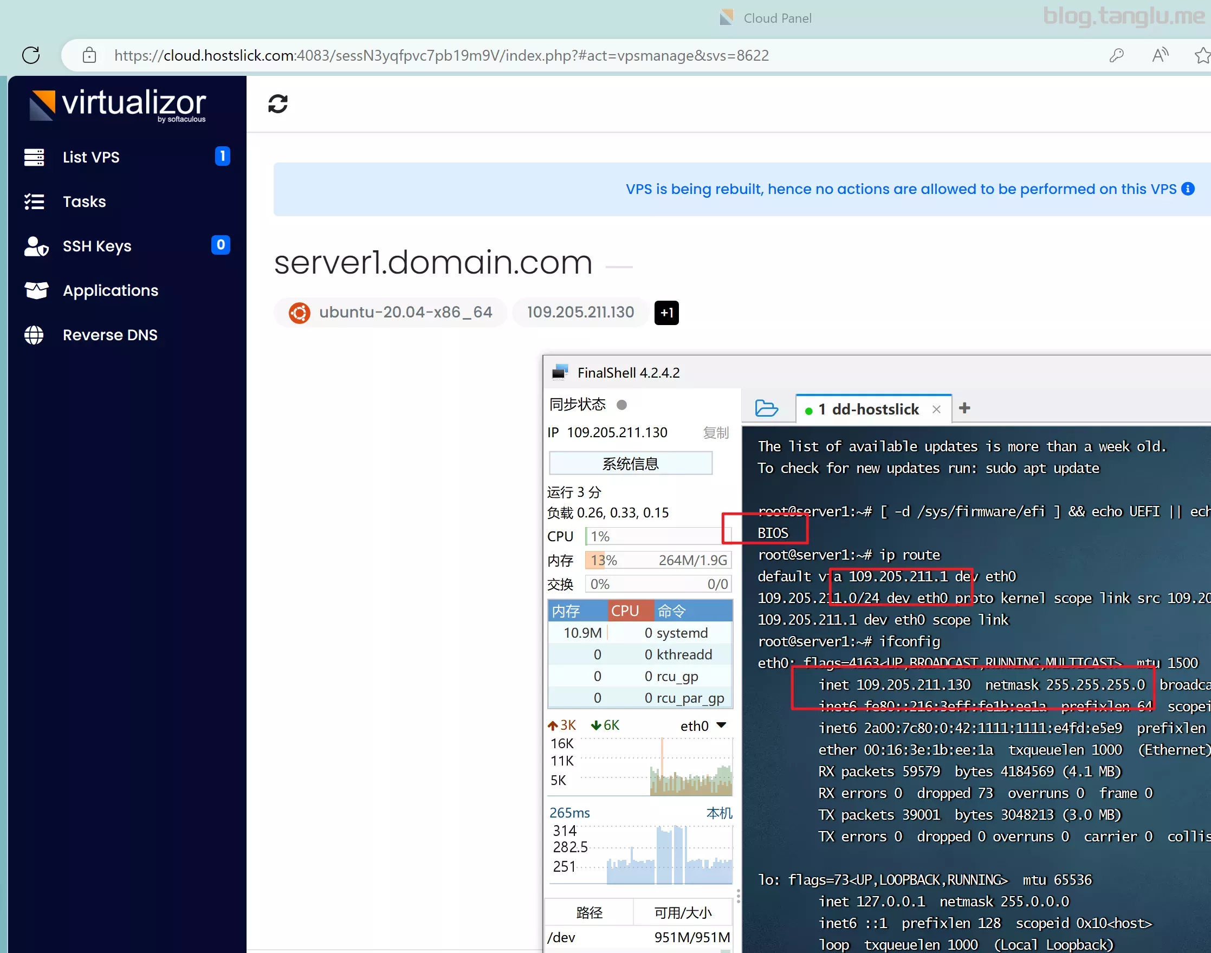
Task: Click the site lock icon in address bar
Action: 89,55
